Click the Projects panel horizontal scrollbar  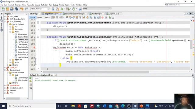click(x=13, y=98)
